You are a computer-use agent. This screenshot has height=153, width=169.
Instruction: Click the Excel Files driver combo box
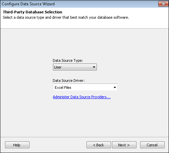pos(85,87)
